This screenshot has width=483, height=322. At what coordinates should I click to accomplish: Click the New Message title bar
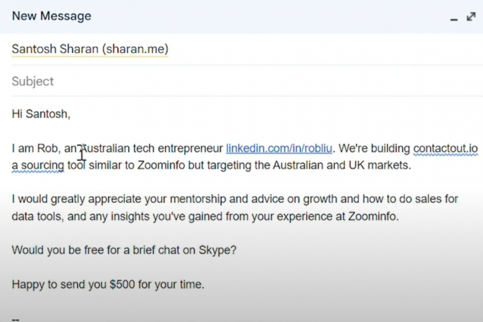coord(201,16)
